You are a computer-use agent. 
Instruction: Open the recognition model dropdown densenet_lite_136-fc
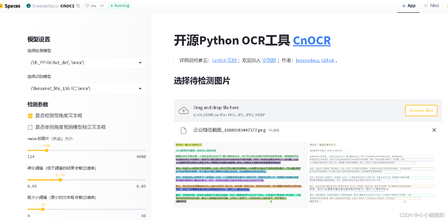point(87,88)
